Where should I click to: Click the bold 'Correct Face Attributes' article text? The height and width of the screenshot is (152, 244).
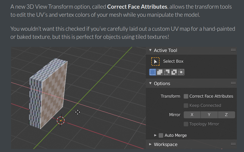(x=137, y=7)
